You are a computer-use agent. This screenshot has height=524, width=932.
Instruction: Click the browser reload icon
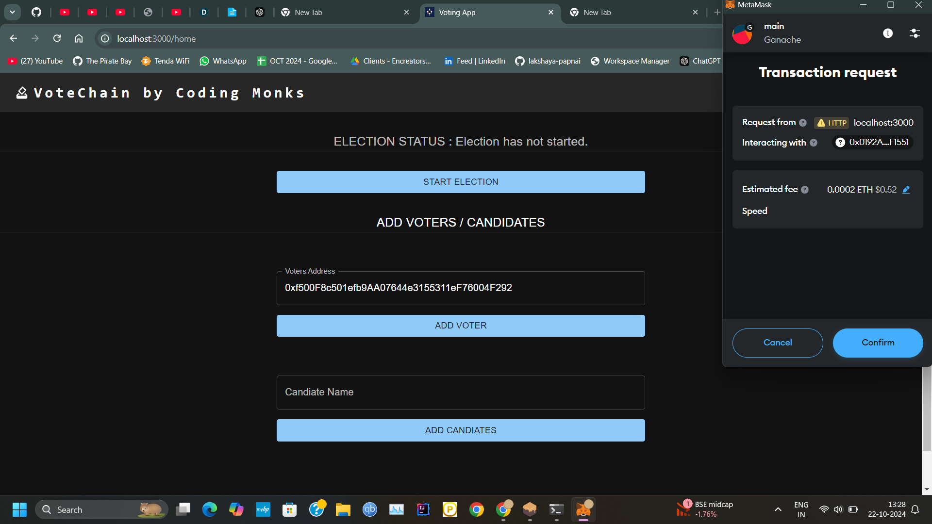(x=57, y=38)
